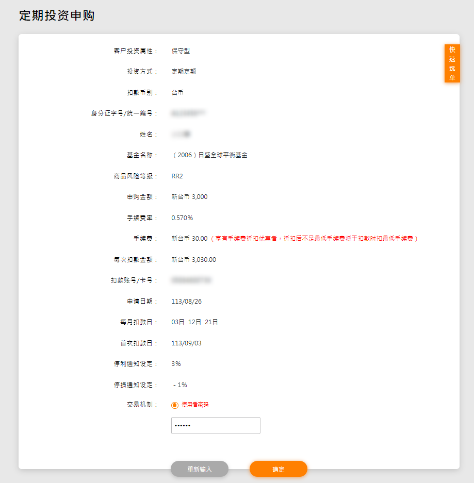This screenshot has height=483, width=474.
Task: Click the 新台币 3,030.00 deduction amount
Action: 193,260
